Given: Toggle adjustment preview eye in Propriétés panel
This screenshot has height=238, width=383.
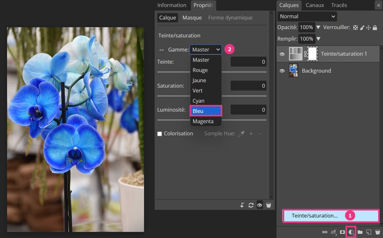Looking at the screenshot, I should click(260, 205).
